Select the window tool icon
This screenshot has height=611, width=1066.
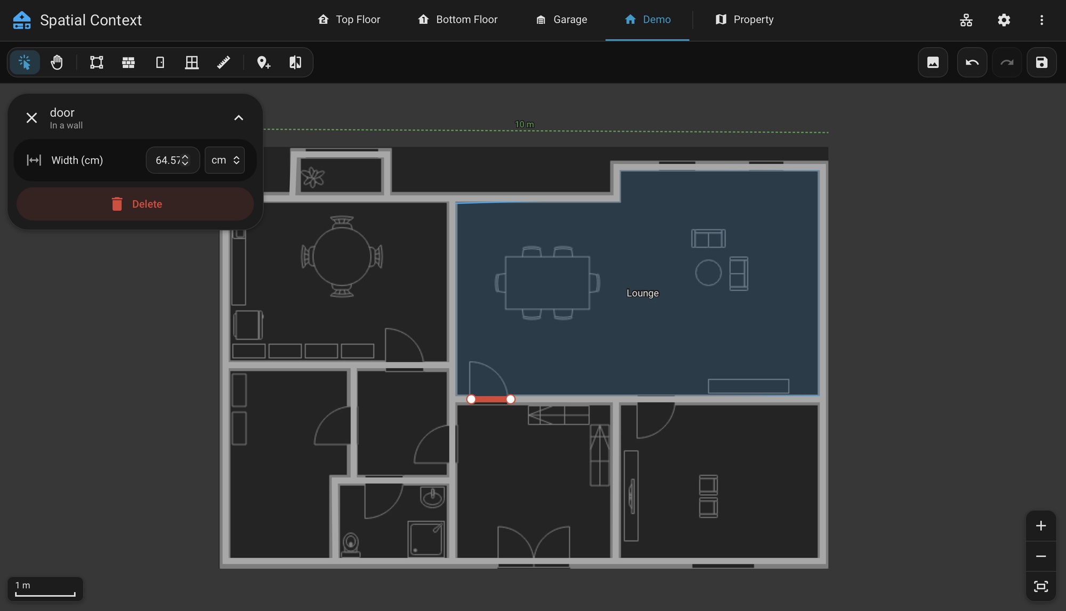(x=192, y=62)
